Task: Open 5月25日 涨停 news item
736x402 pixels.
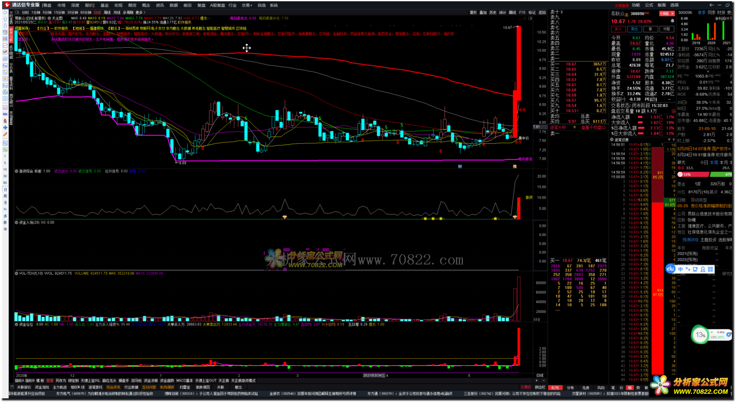Action: coord(704,149)
